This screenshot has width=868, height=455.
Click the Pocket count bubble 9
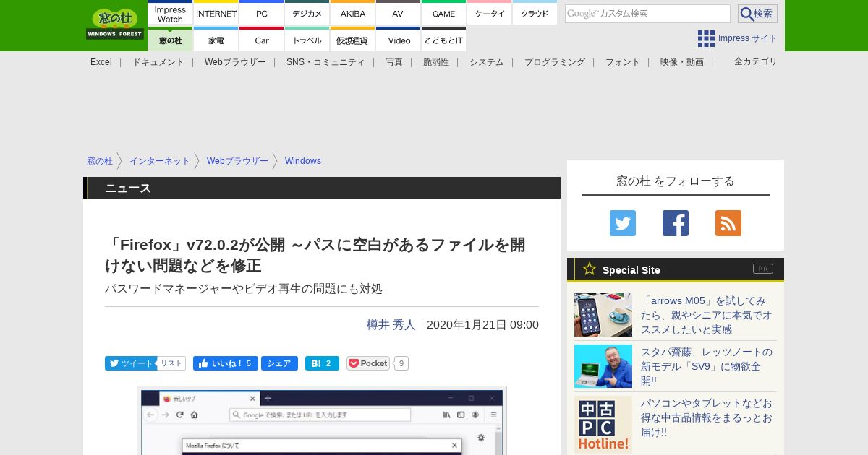(401, 363)
